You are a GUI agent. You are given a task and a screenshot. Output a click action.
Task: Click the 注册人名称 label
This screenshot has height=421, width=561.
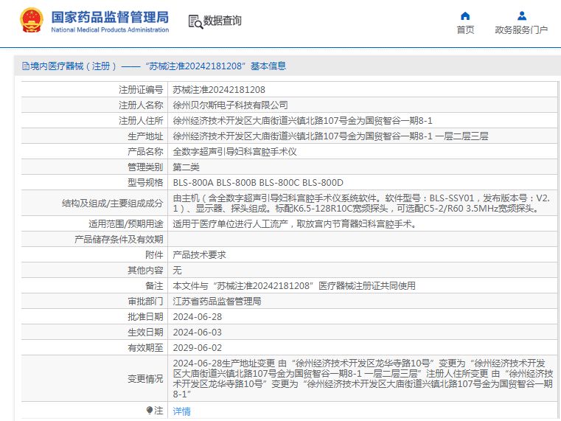(141, 105)
